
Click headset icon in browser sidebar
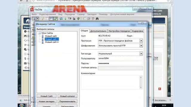coord(25,40)
